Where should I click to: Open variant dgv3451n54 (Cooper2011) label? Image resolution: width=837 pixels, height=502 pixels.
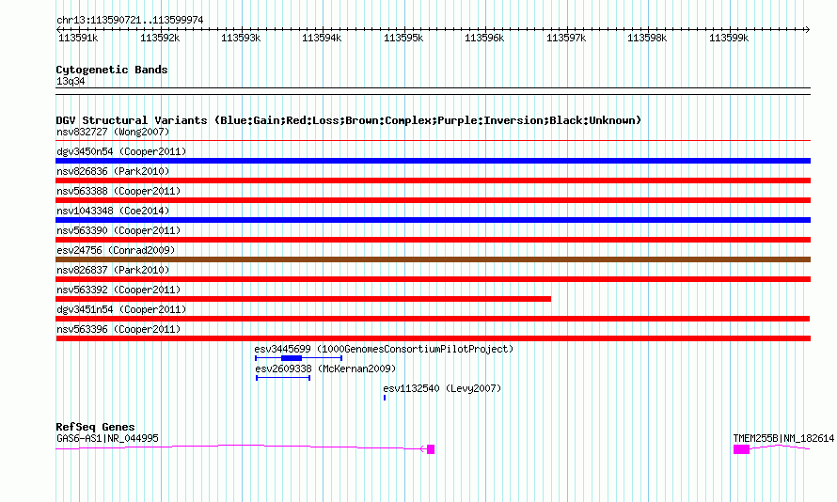click(121, 309)
